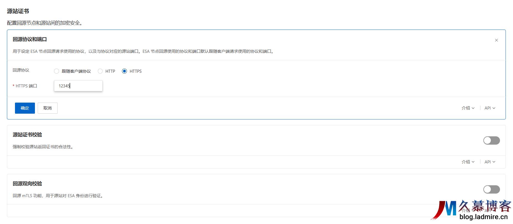
Task: Select the HTTP radio option
Action: [100, 71]
